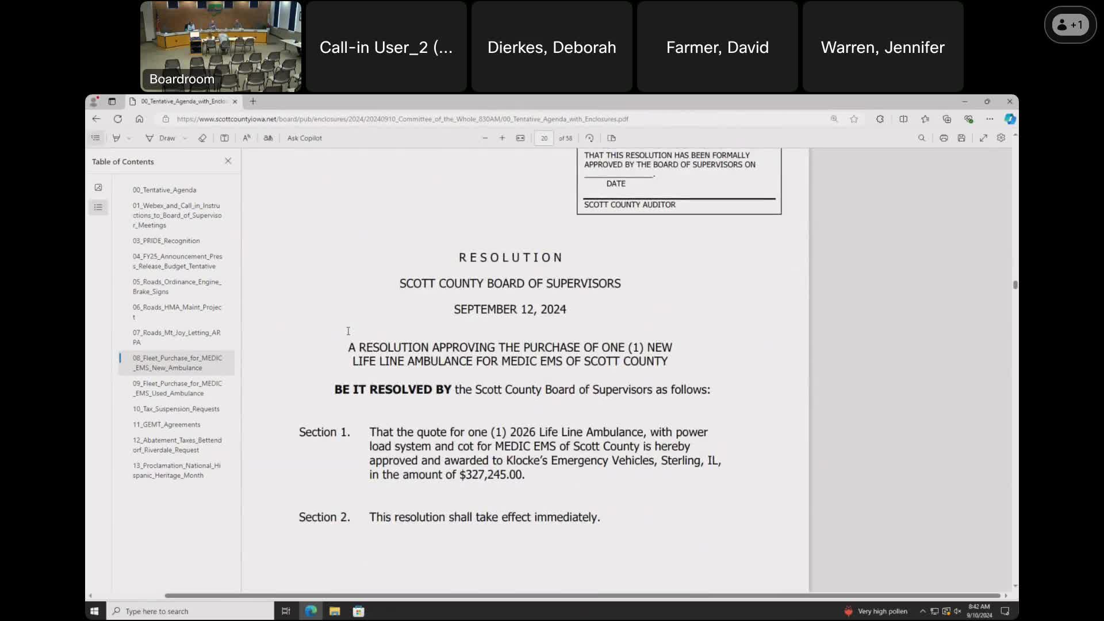
Task: Open browser Settings and more menu
Action: [990, 119]
